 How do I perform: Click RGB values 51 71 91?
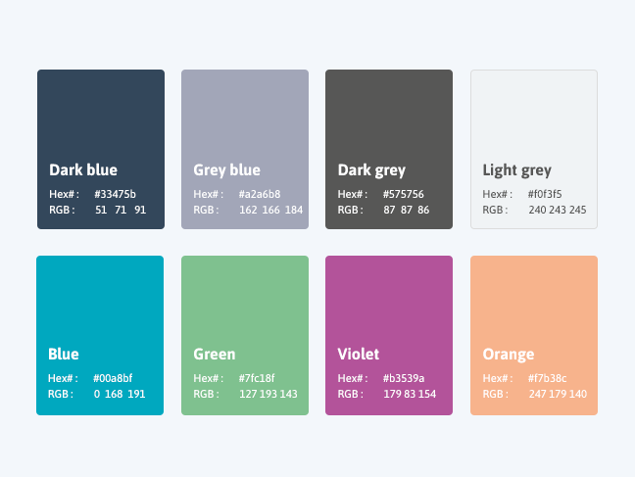[121, 211]
